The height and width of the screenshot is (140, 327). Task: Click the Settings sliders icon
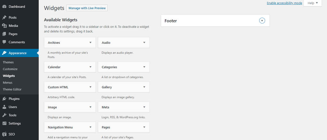pos(4,123)
